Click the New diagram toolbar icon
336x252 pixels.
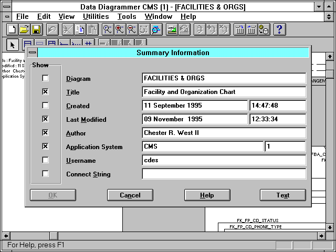point(12,30)
